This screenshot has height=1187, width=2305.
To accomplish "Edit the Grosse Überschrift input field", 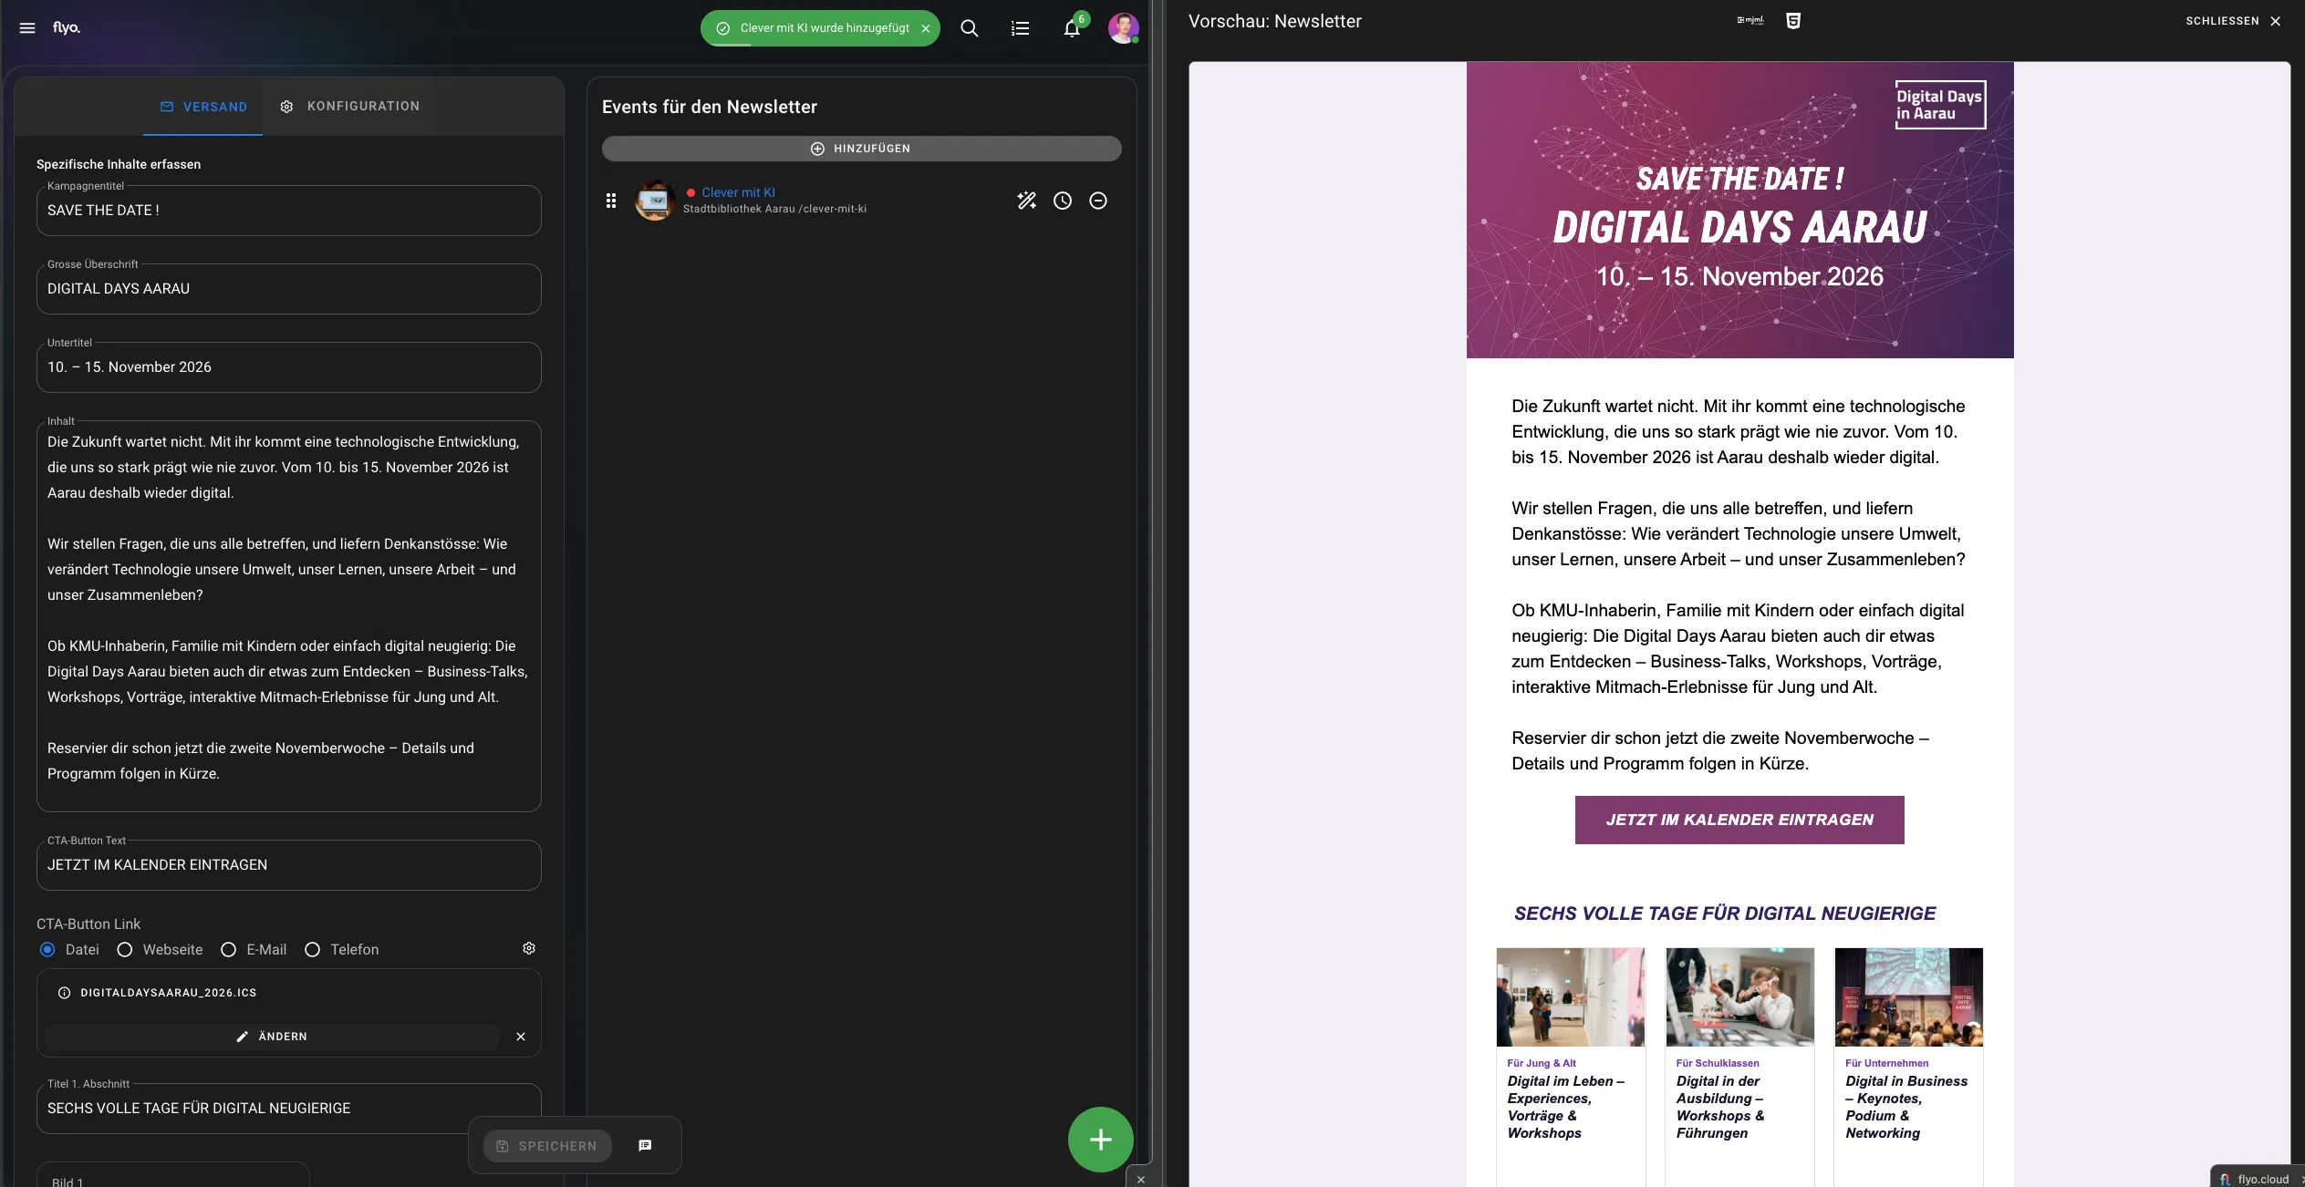I will (289, 289).
